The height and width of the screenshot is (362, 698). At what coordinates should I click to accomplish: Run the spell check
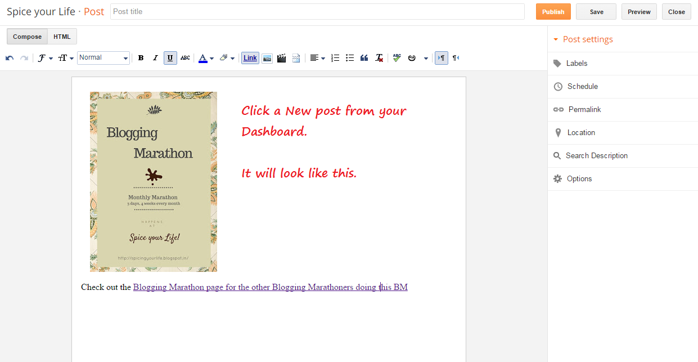tap(397, 58)
